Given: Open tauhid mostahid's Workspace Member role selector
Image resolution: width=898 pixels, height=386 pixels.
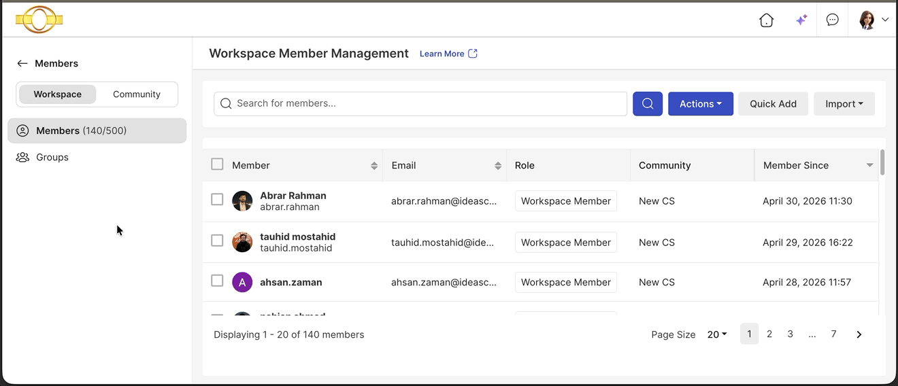Looking at the screenshot, I should pos(566,242).
